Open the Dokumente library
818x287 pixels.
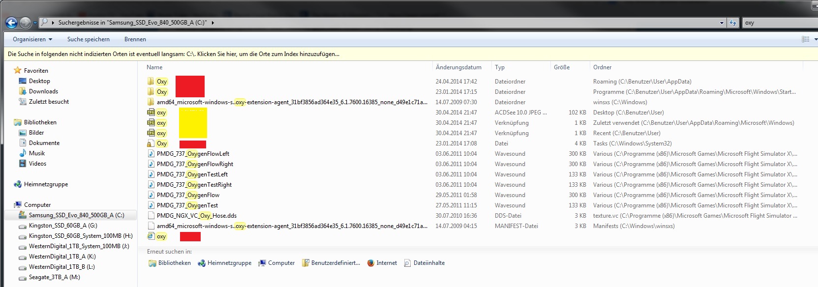coord(44,143)
